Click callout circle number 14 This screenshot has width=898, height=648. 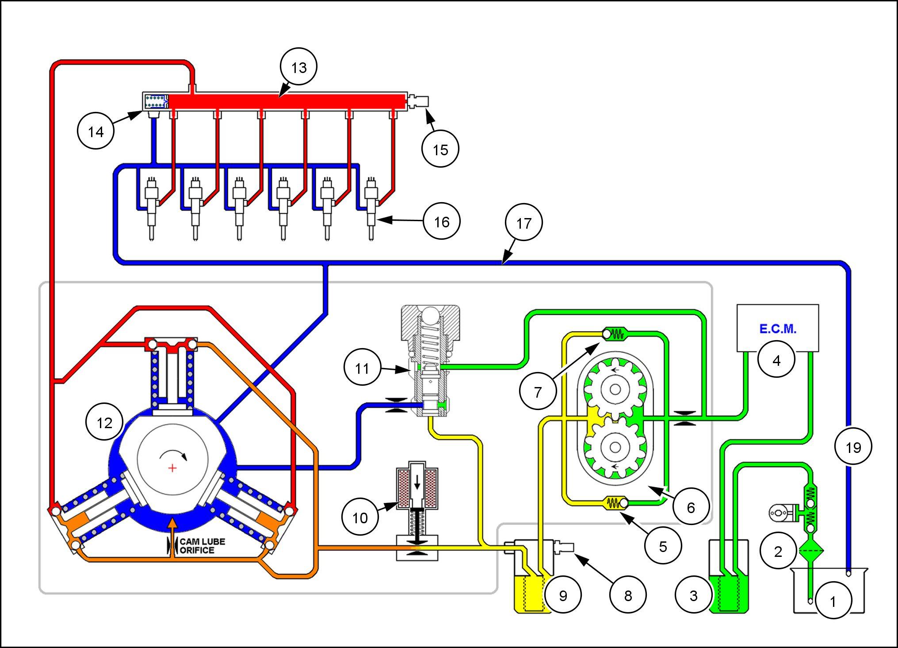point(96,131)
